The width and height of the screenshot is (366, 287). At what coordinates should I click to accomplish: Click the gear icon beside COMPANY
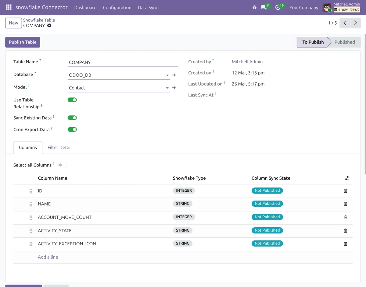tap(49, 26)
